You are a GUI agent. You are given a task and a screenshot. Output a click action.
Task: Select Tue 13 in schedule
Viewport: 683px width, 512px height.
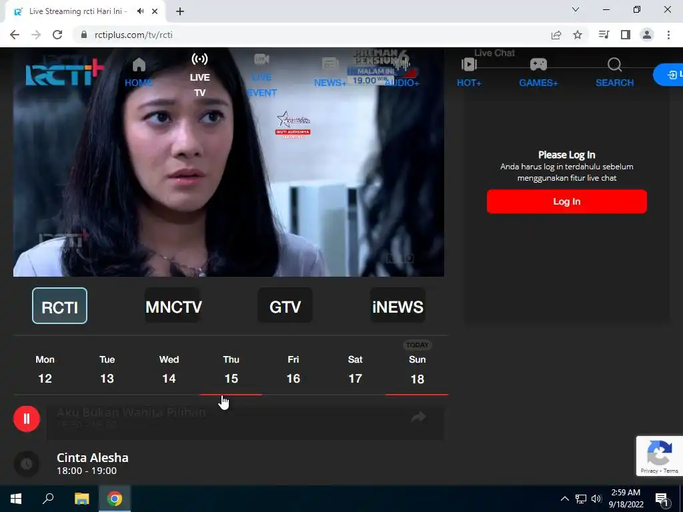[x=107, y=369]
